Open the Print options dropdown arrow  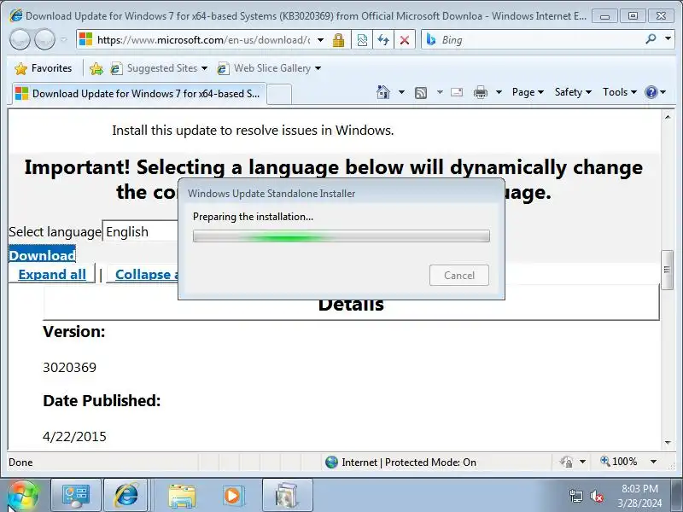(499, 92)
